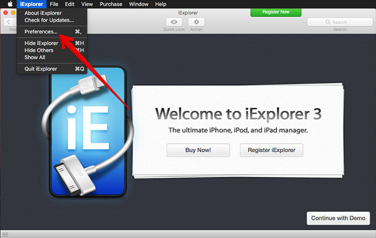Image resolution: width=376 pixels, height=238 pixels.
Task: Select Show All menu entry
Action: [52, 57]
